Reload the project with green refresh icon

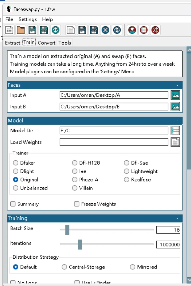pos(56,30)
